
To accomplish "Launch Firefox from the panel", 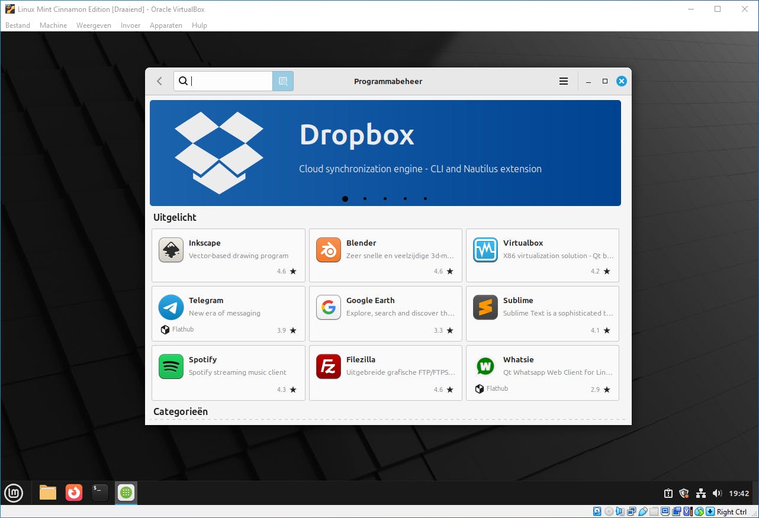I will pos(74,493).
